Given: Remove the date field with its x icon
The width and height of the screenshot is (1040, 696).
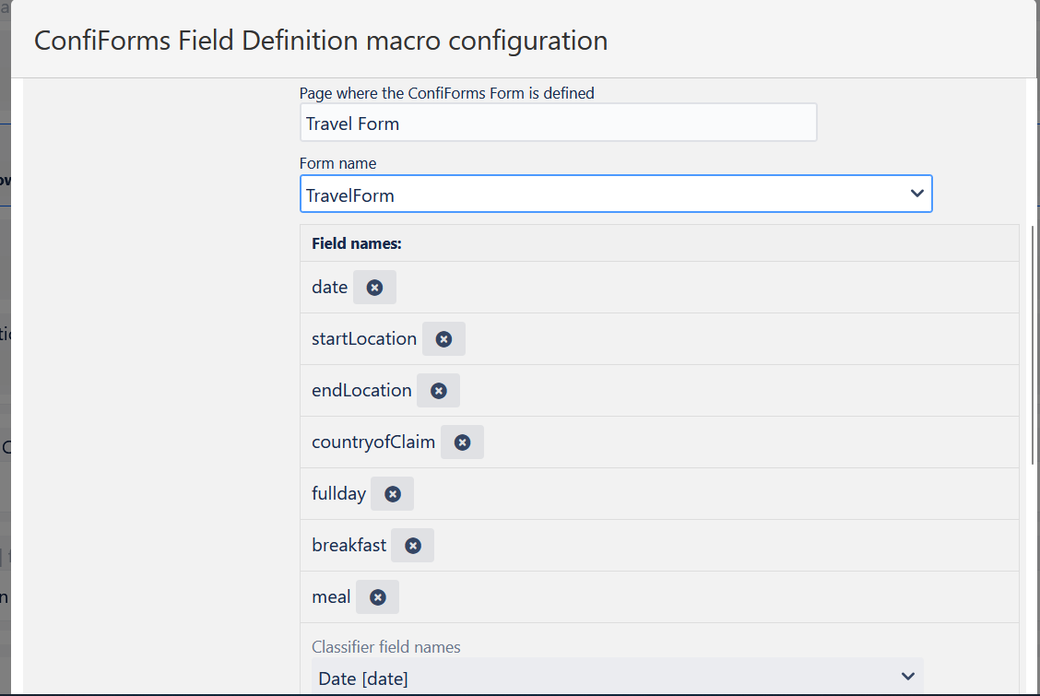Looking at the screenshot, I should 374,288.
